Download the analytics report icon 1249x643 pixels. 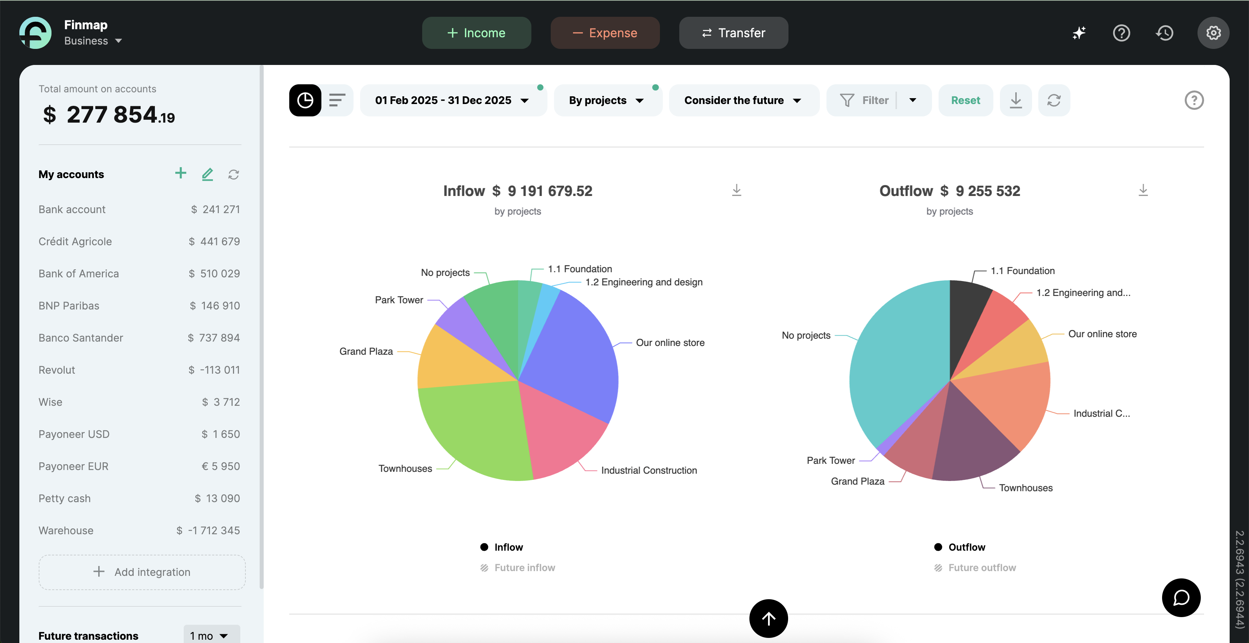1016,100
